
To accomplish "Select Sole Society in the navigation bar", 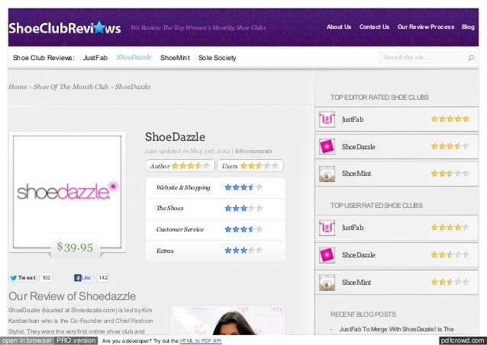I will tap(217, 58).
